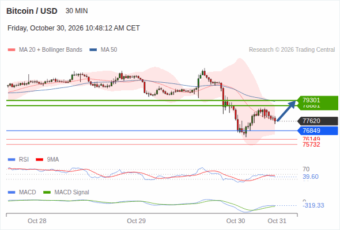Click the MACD Signal legend label
This screenshot has width=340, height=230.
(x=72, y=193)
